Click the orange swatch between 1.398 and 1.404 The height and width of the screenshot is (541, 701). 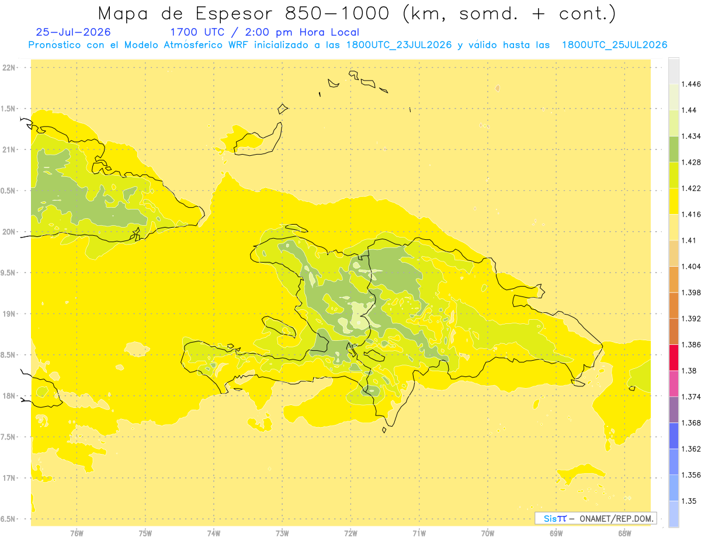(674, 280)
